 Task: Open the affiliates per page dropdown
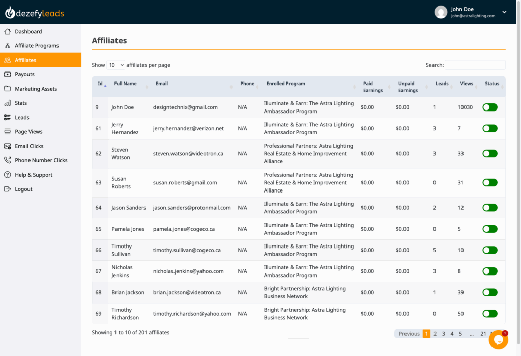(115, 65)
